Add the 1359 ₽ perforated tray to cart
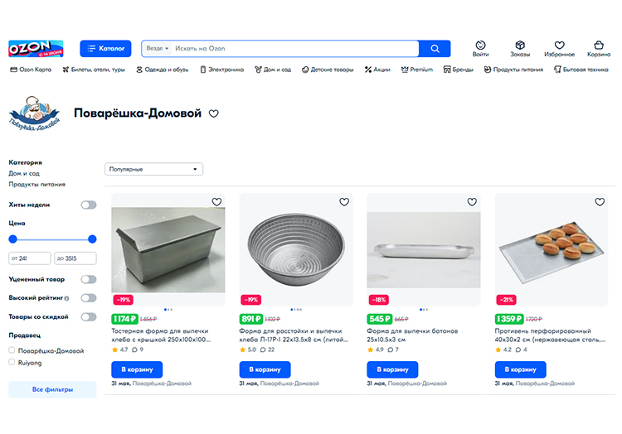Image resolution: width=622 pixels, height=434 pixels. 521,369
